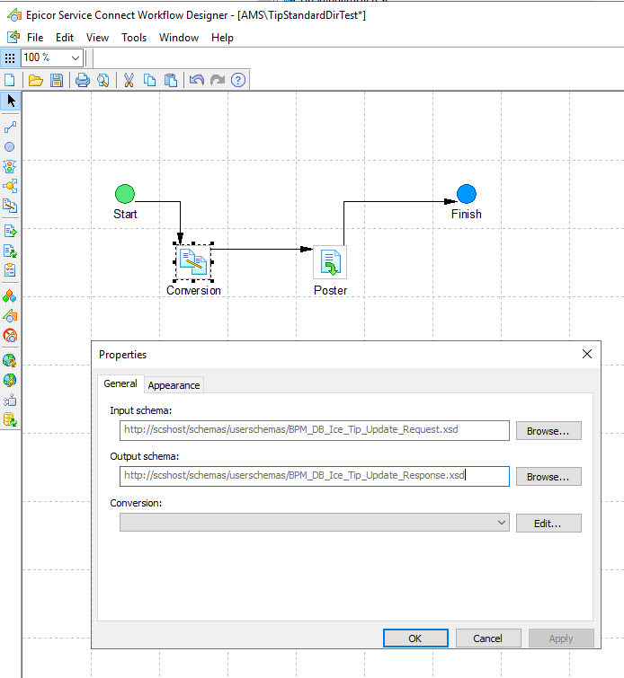Image resolution: width=624 pixels, height=678 pixels.
Task: Choose the traffic light tool
Action: pos(10,167)
